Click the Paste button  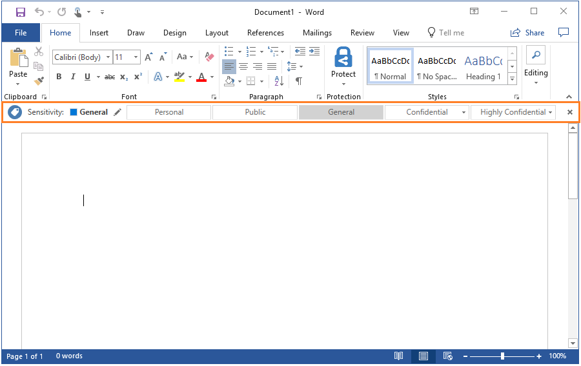(x=18, y=66)
